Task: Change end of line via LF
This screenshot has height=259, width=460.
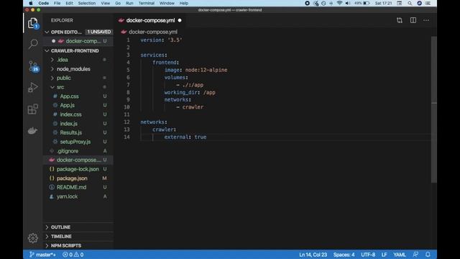Action: coord(384,255)
